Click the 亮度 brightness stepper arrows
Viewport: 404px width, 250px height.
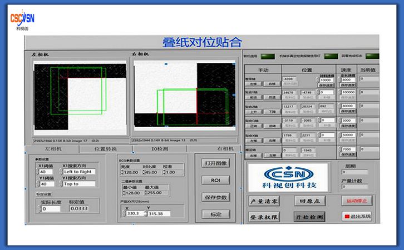[x=123, y=172]
